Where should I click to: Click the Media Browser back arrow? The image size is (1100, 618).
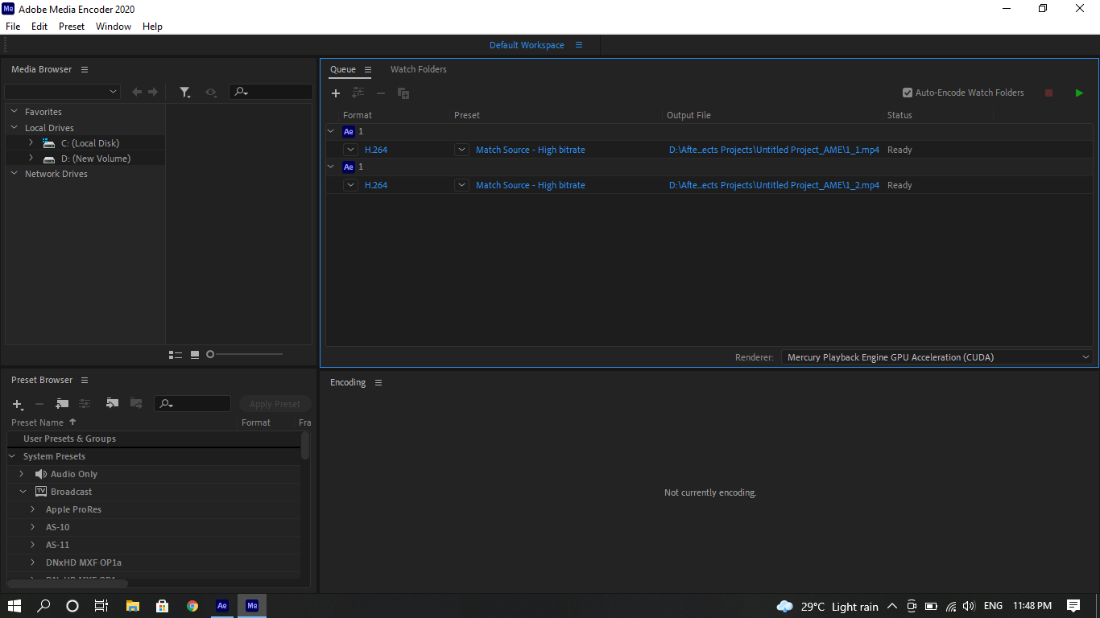click(137, 93)
